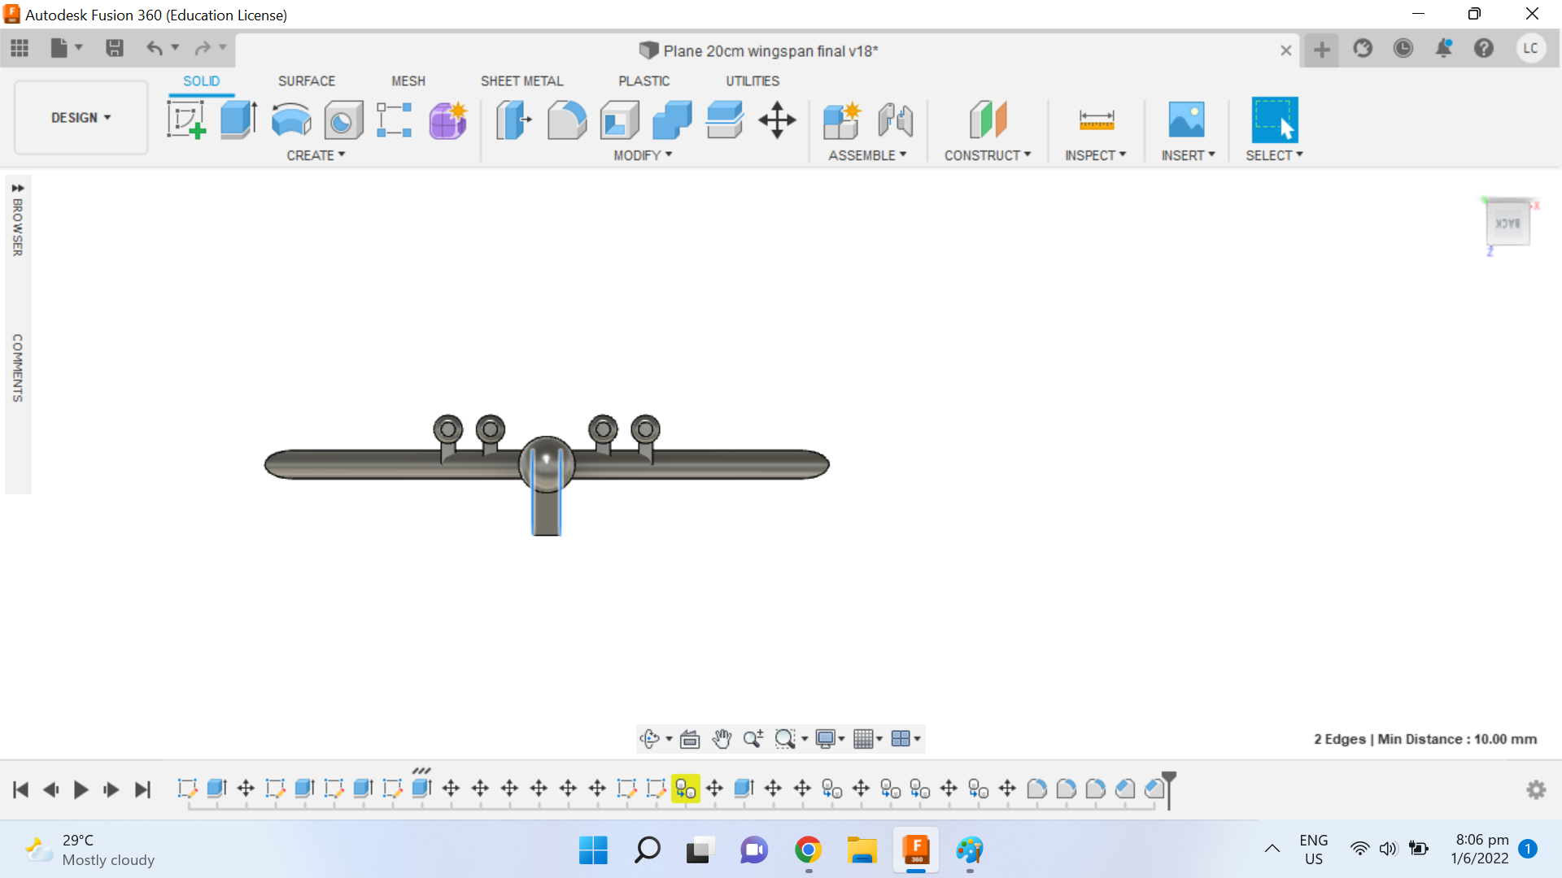This screenshot has width=1562, height=878.
Task: Select the Offset Plane construct icon
Action: point(988,120)
